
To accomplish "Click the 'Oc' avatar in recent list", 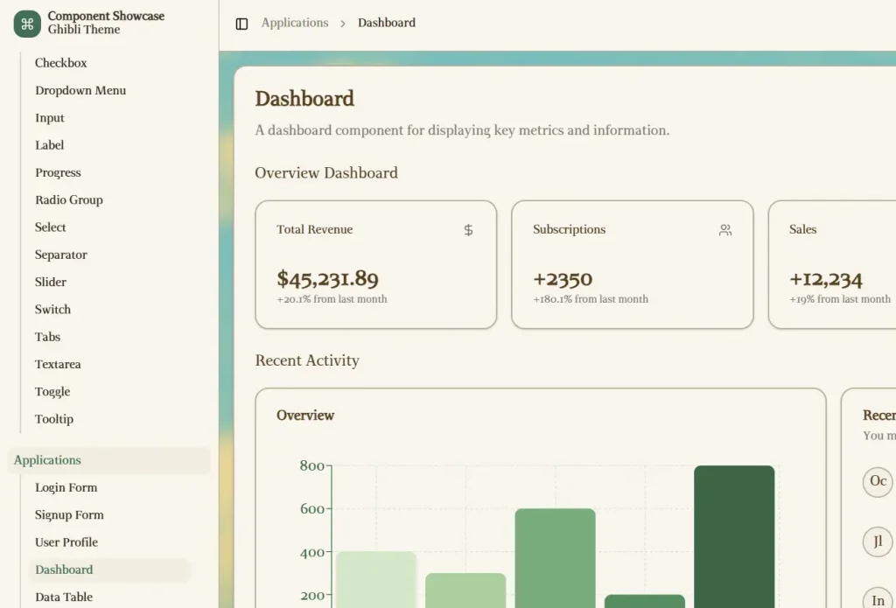I will [878, 481].
